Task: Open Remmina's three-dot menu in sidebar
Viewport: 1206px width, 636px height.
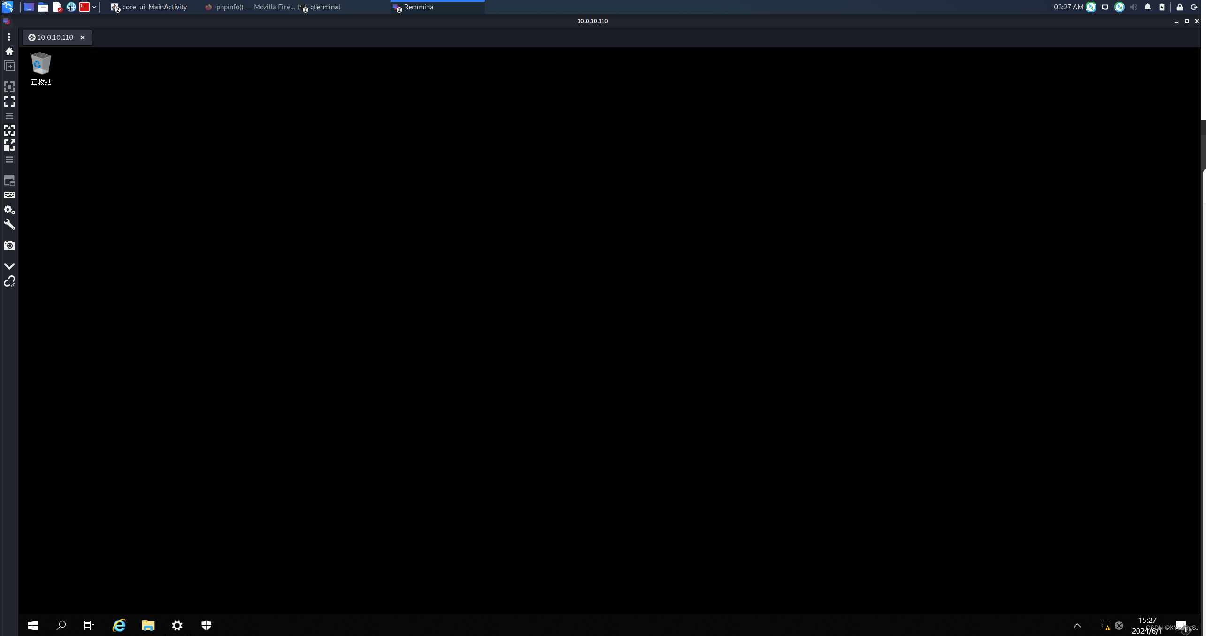Action: coord(9,37)
